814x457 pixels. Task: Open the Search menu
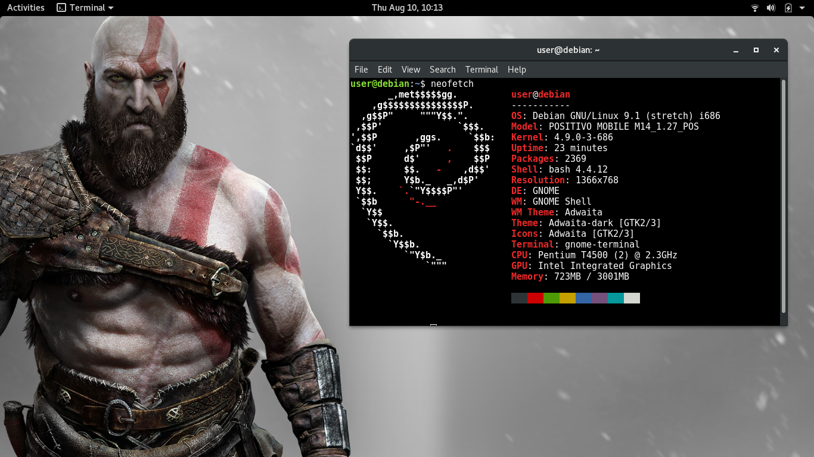pos(442,70)
